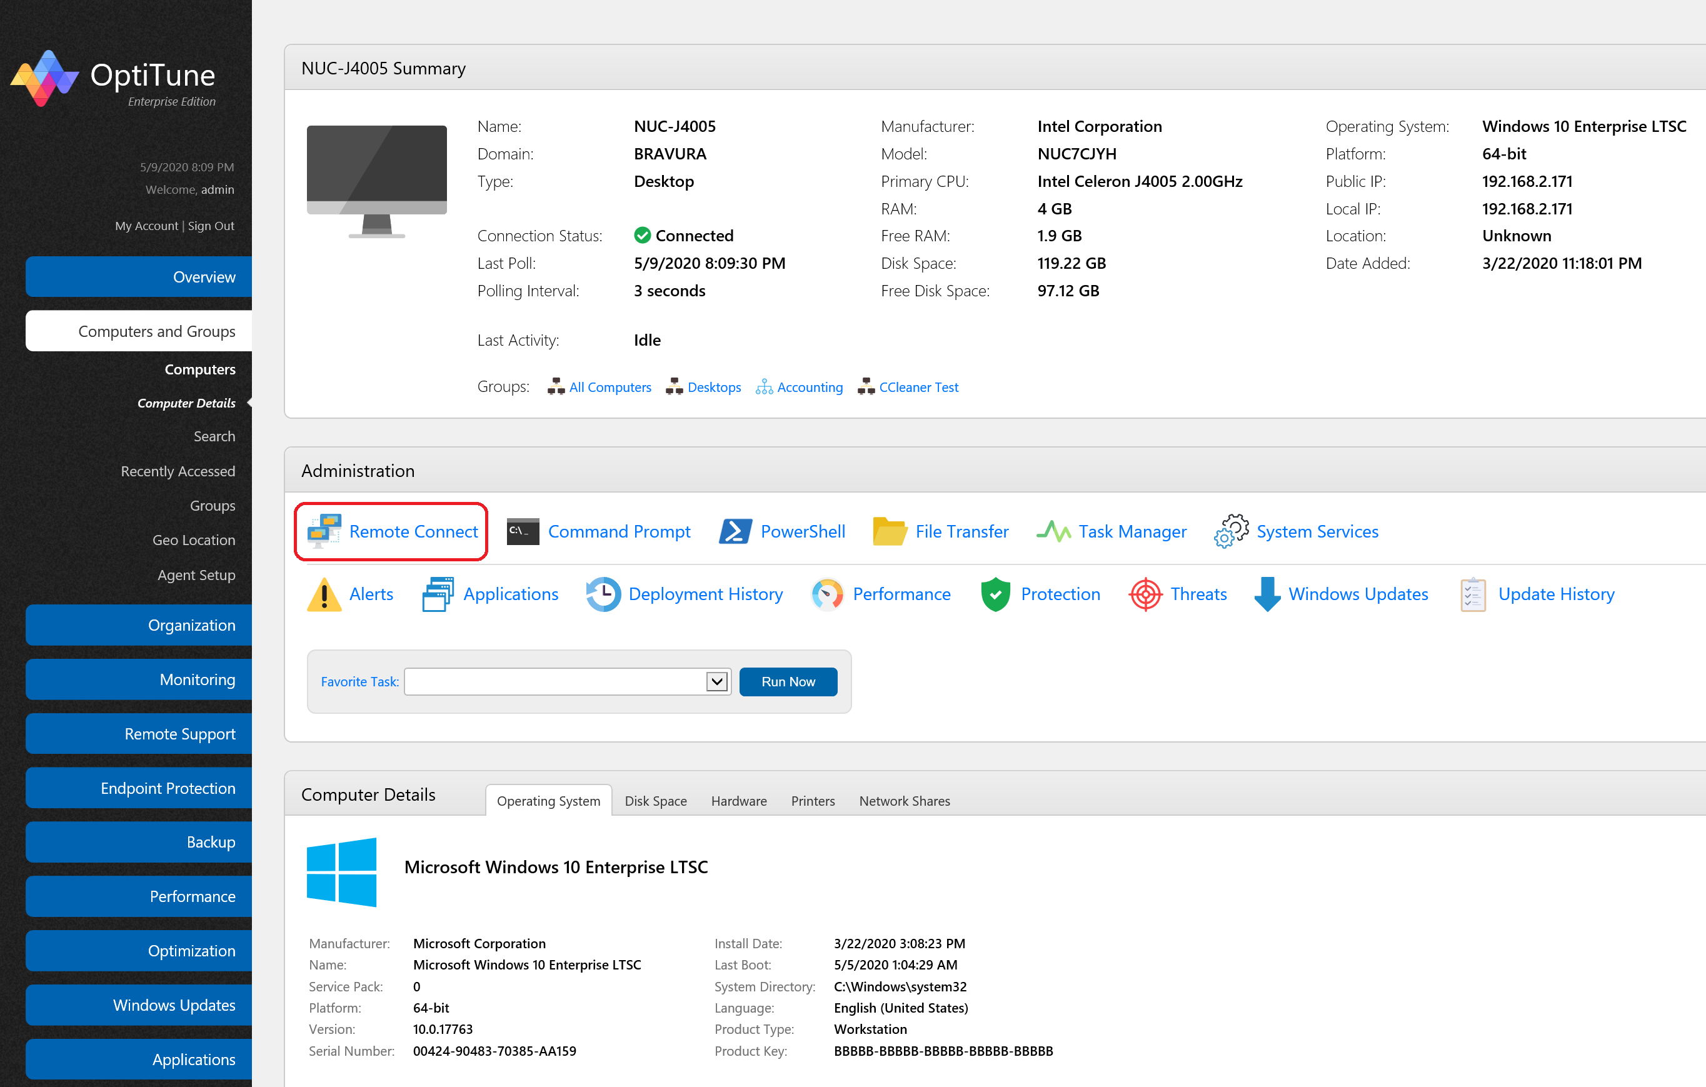This screenshot has height=1087, width=1706.
Task: Click the CCleaner Test group icon
Action: click(x=866, y=387)
